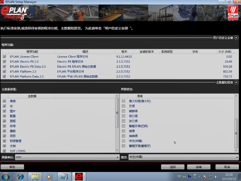
Task: Check the 朝鲜语 language checkbox
Action: coord(123,111)
